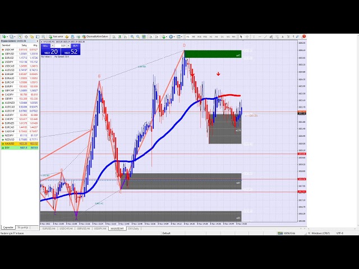Click the Yeni emir (new order) button
This screenshot has width=359, height=269.
[x=56, y=37]
